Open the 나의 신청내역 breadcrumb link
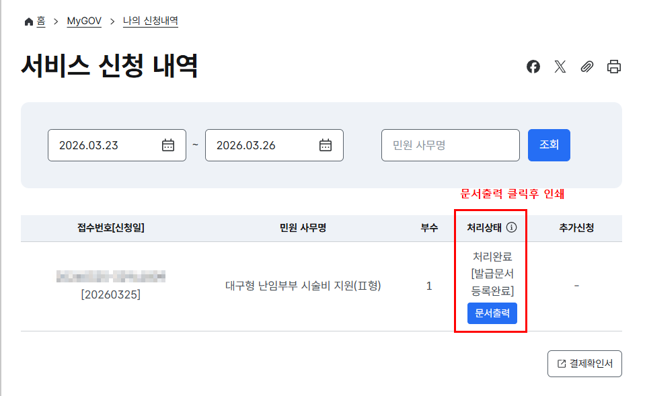Screen dimensions: 645x396 pyautogui.click(x=149, y=20)
